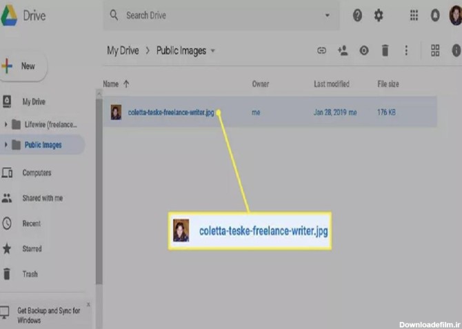Click the help question mark icon
Image resolution: width=462 pixels, height=329 pixels.
point(357,15)
